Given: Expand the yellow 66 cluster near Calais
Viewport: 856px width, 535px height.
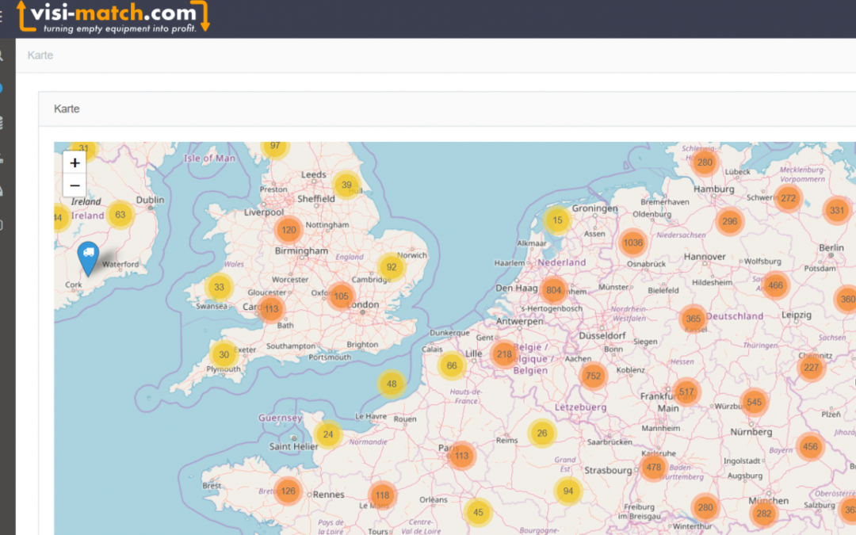Looking at the screenshot, I should pos(452,365).
